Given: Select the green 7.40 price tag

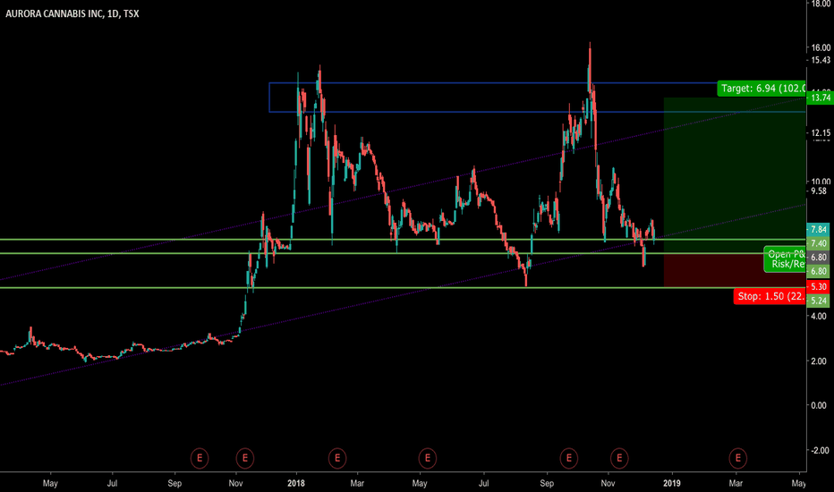Looking at the screenshot, I should (x=818, y=243).
